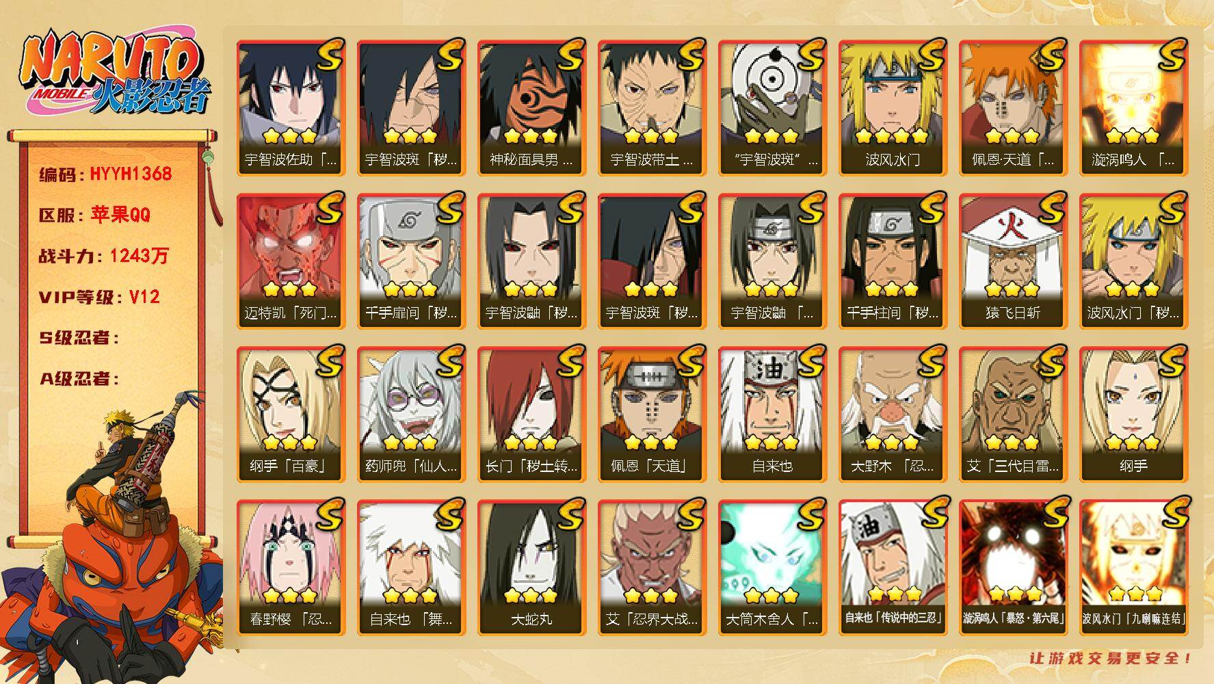Screen dimensions: 1214x684
Task: Select the 猿飞日斩 ninja card
Action: coord(1013,261)
